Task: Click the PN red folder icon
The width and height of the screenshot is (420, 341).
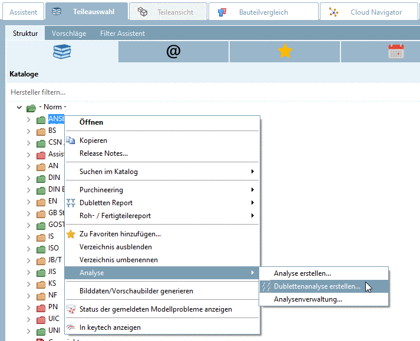Action: coord(41,308)
